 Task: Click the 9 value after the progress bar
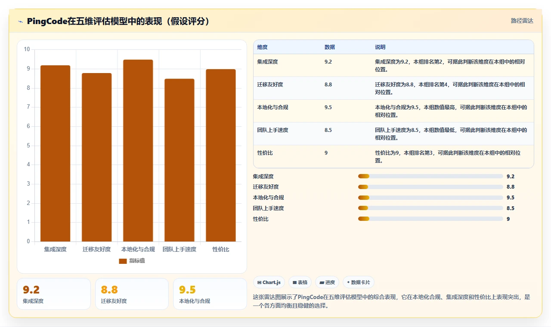[x=508, y=219]
